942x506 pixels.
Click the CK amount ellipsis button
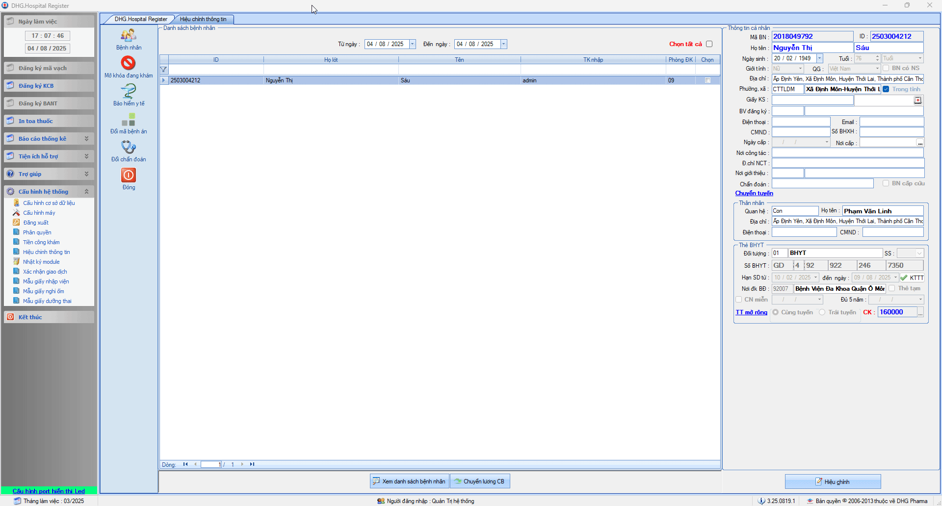pos(920,312)
